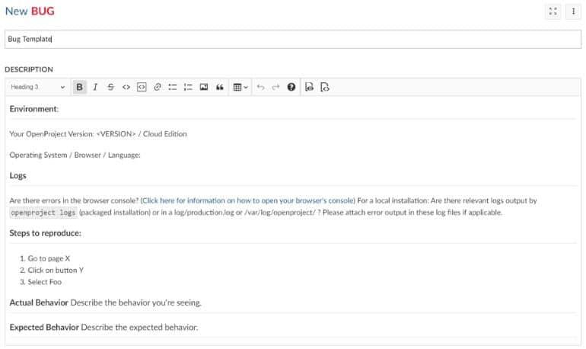Viewport: 586px width, 349px height.
Task: Add a block quote
Action: click(220, 87)
